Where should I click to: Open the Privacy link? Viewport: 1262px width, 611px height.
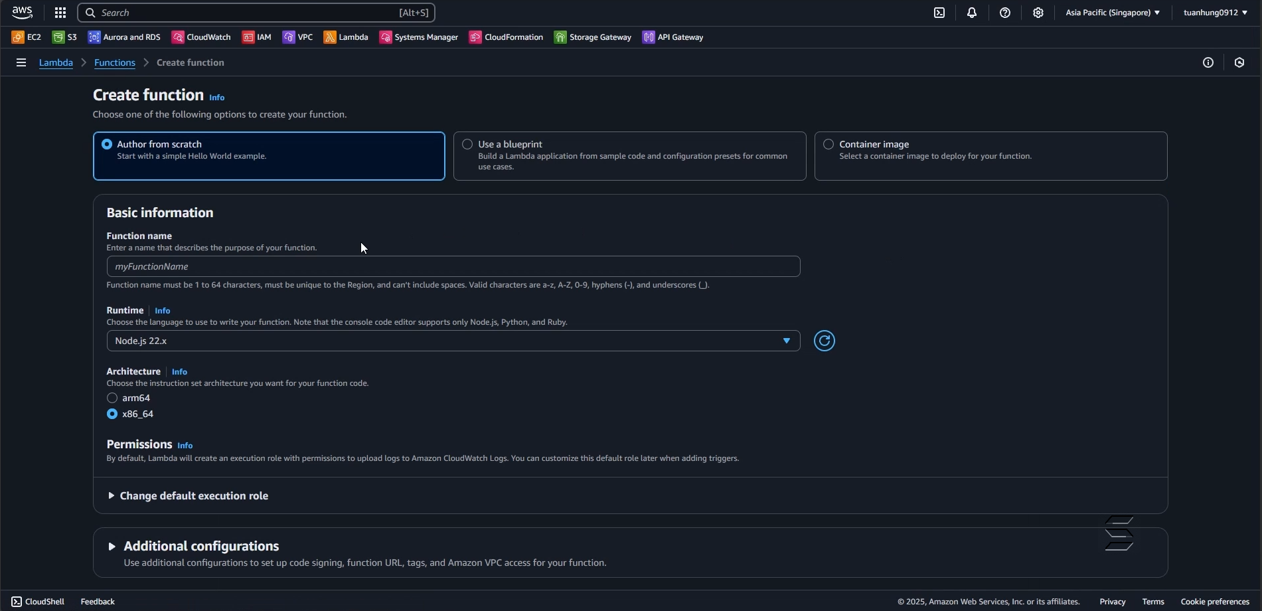coord(1113,602)
